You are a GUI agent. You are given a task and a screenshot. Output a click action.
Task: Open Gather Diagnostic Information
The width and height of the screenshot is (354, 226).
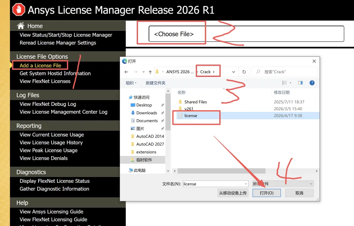(x=54, y=189)
